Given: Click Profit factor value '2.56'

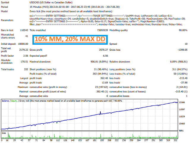Looking at the screenshot, I should [26, 56].
